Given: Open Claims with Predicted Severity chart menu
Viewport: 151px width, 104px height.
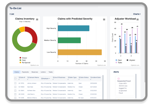Looking at the screenshot, I should click(x=104, y=19).
